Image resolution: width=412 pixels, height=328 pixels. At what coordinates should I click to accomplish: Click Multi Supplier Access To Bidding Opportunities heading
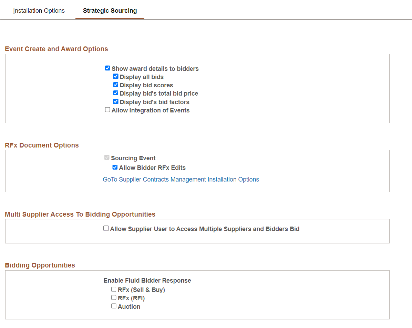pyautogui.click(x=80, y=214)
